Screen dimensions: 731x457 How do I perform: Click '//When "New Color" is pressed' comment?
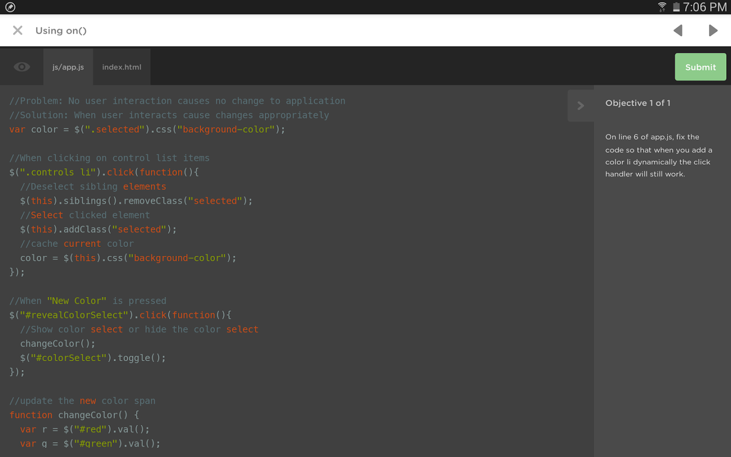(88, 301)
